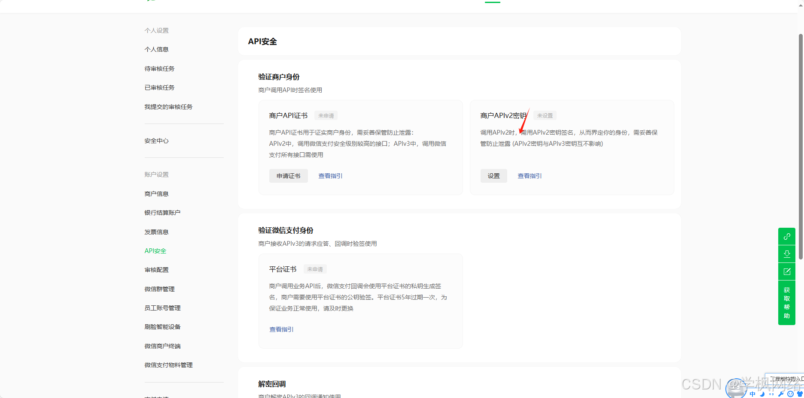The height and width of the screenshot is (398, 804).
Task: Click the 账户设置 sidebar group label
Action: (156, 175)
